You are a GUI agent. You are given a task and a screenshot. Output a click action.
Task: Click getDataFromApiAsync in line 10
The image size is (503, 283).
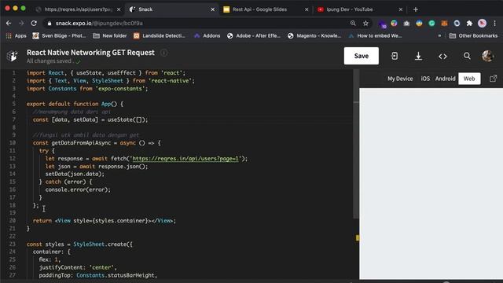pyautogui.click(x=81, y=143)
